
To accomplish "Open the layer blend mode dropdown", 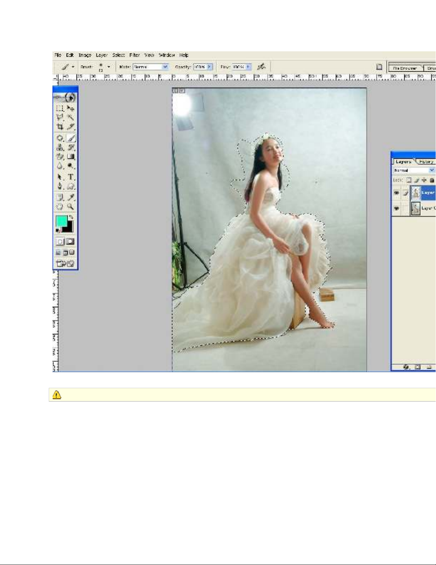I will point(431,170).
